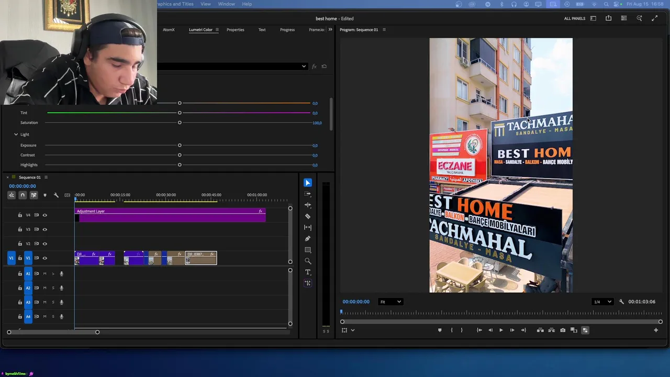Enable voice-over record on A3

(x=61, y=302)
